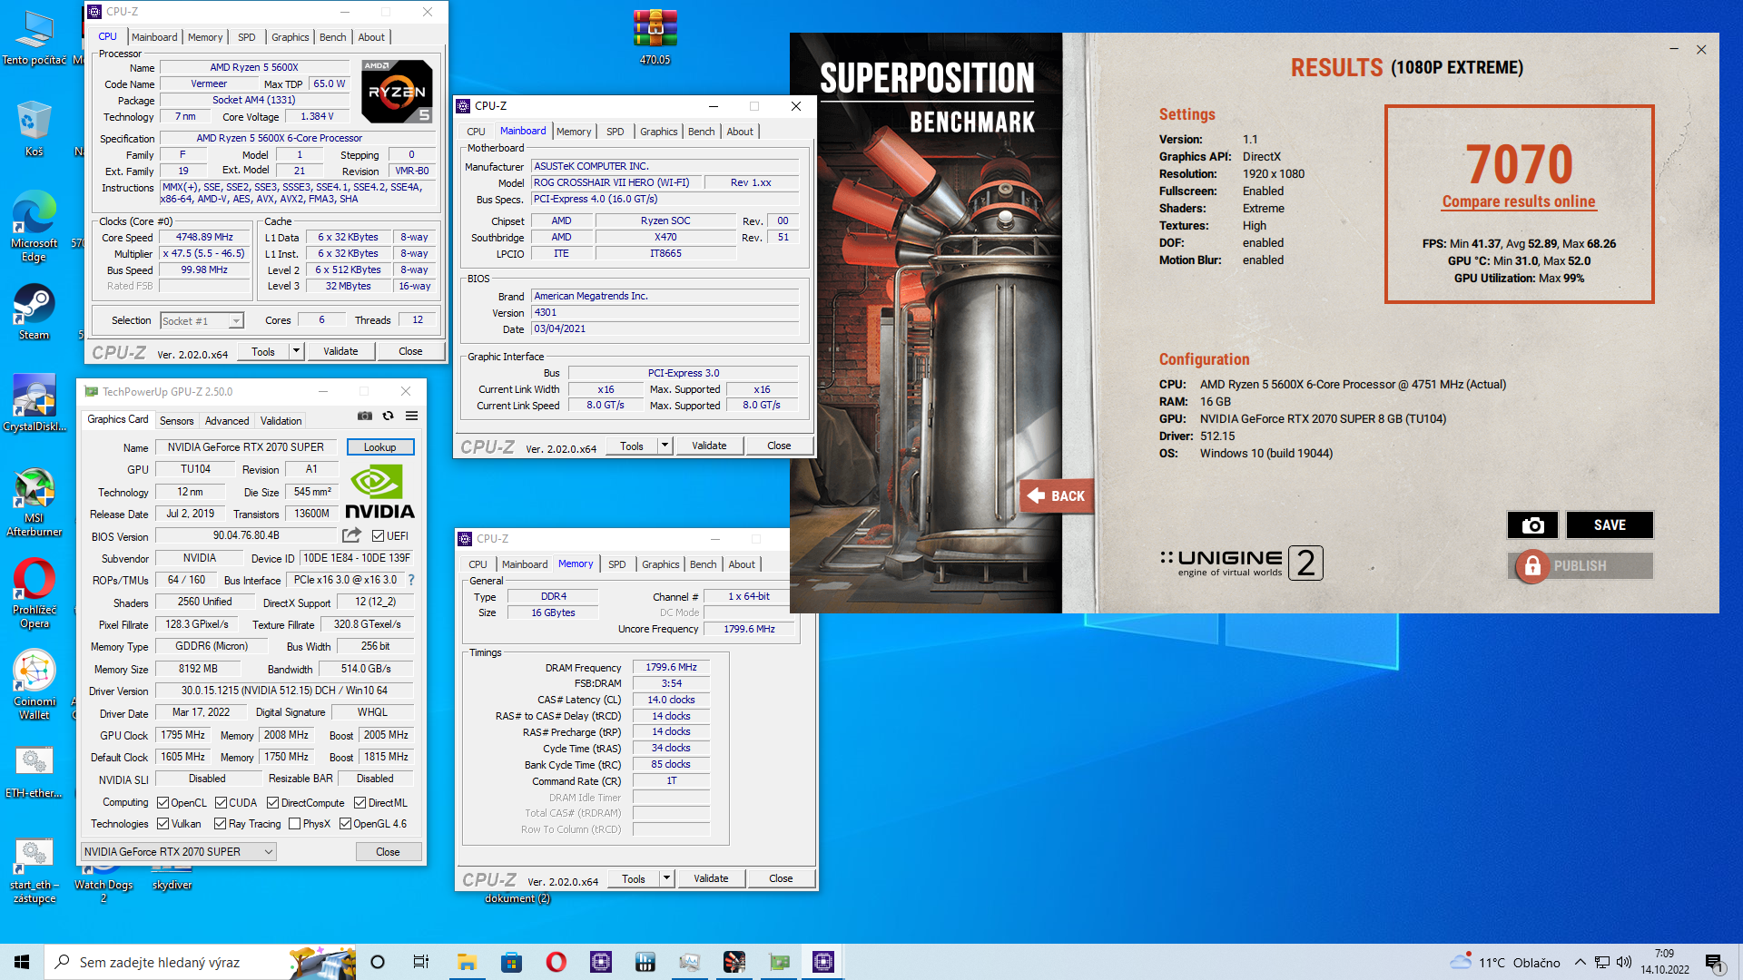Open Coinomi Wallet desktop icon

[34, 685]
